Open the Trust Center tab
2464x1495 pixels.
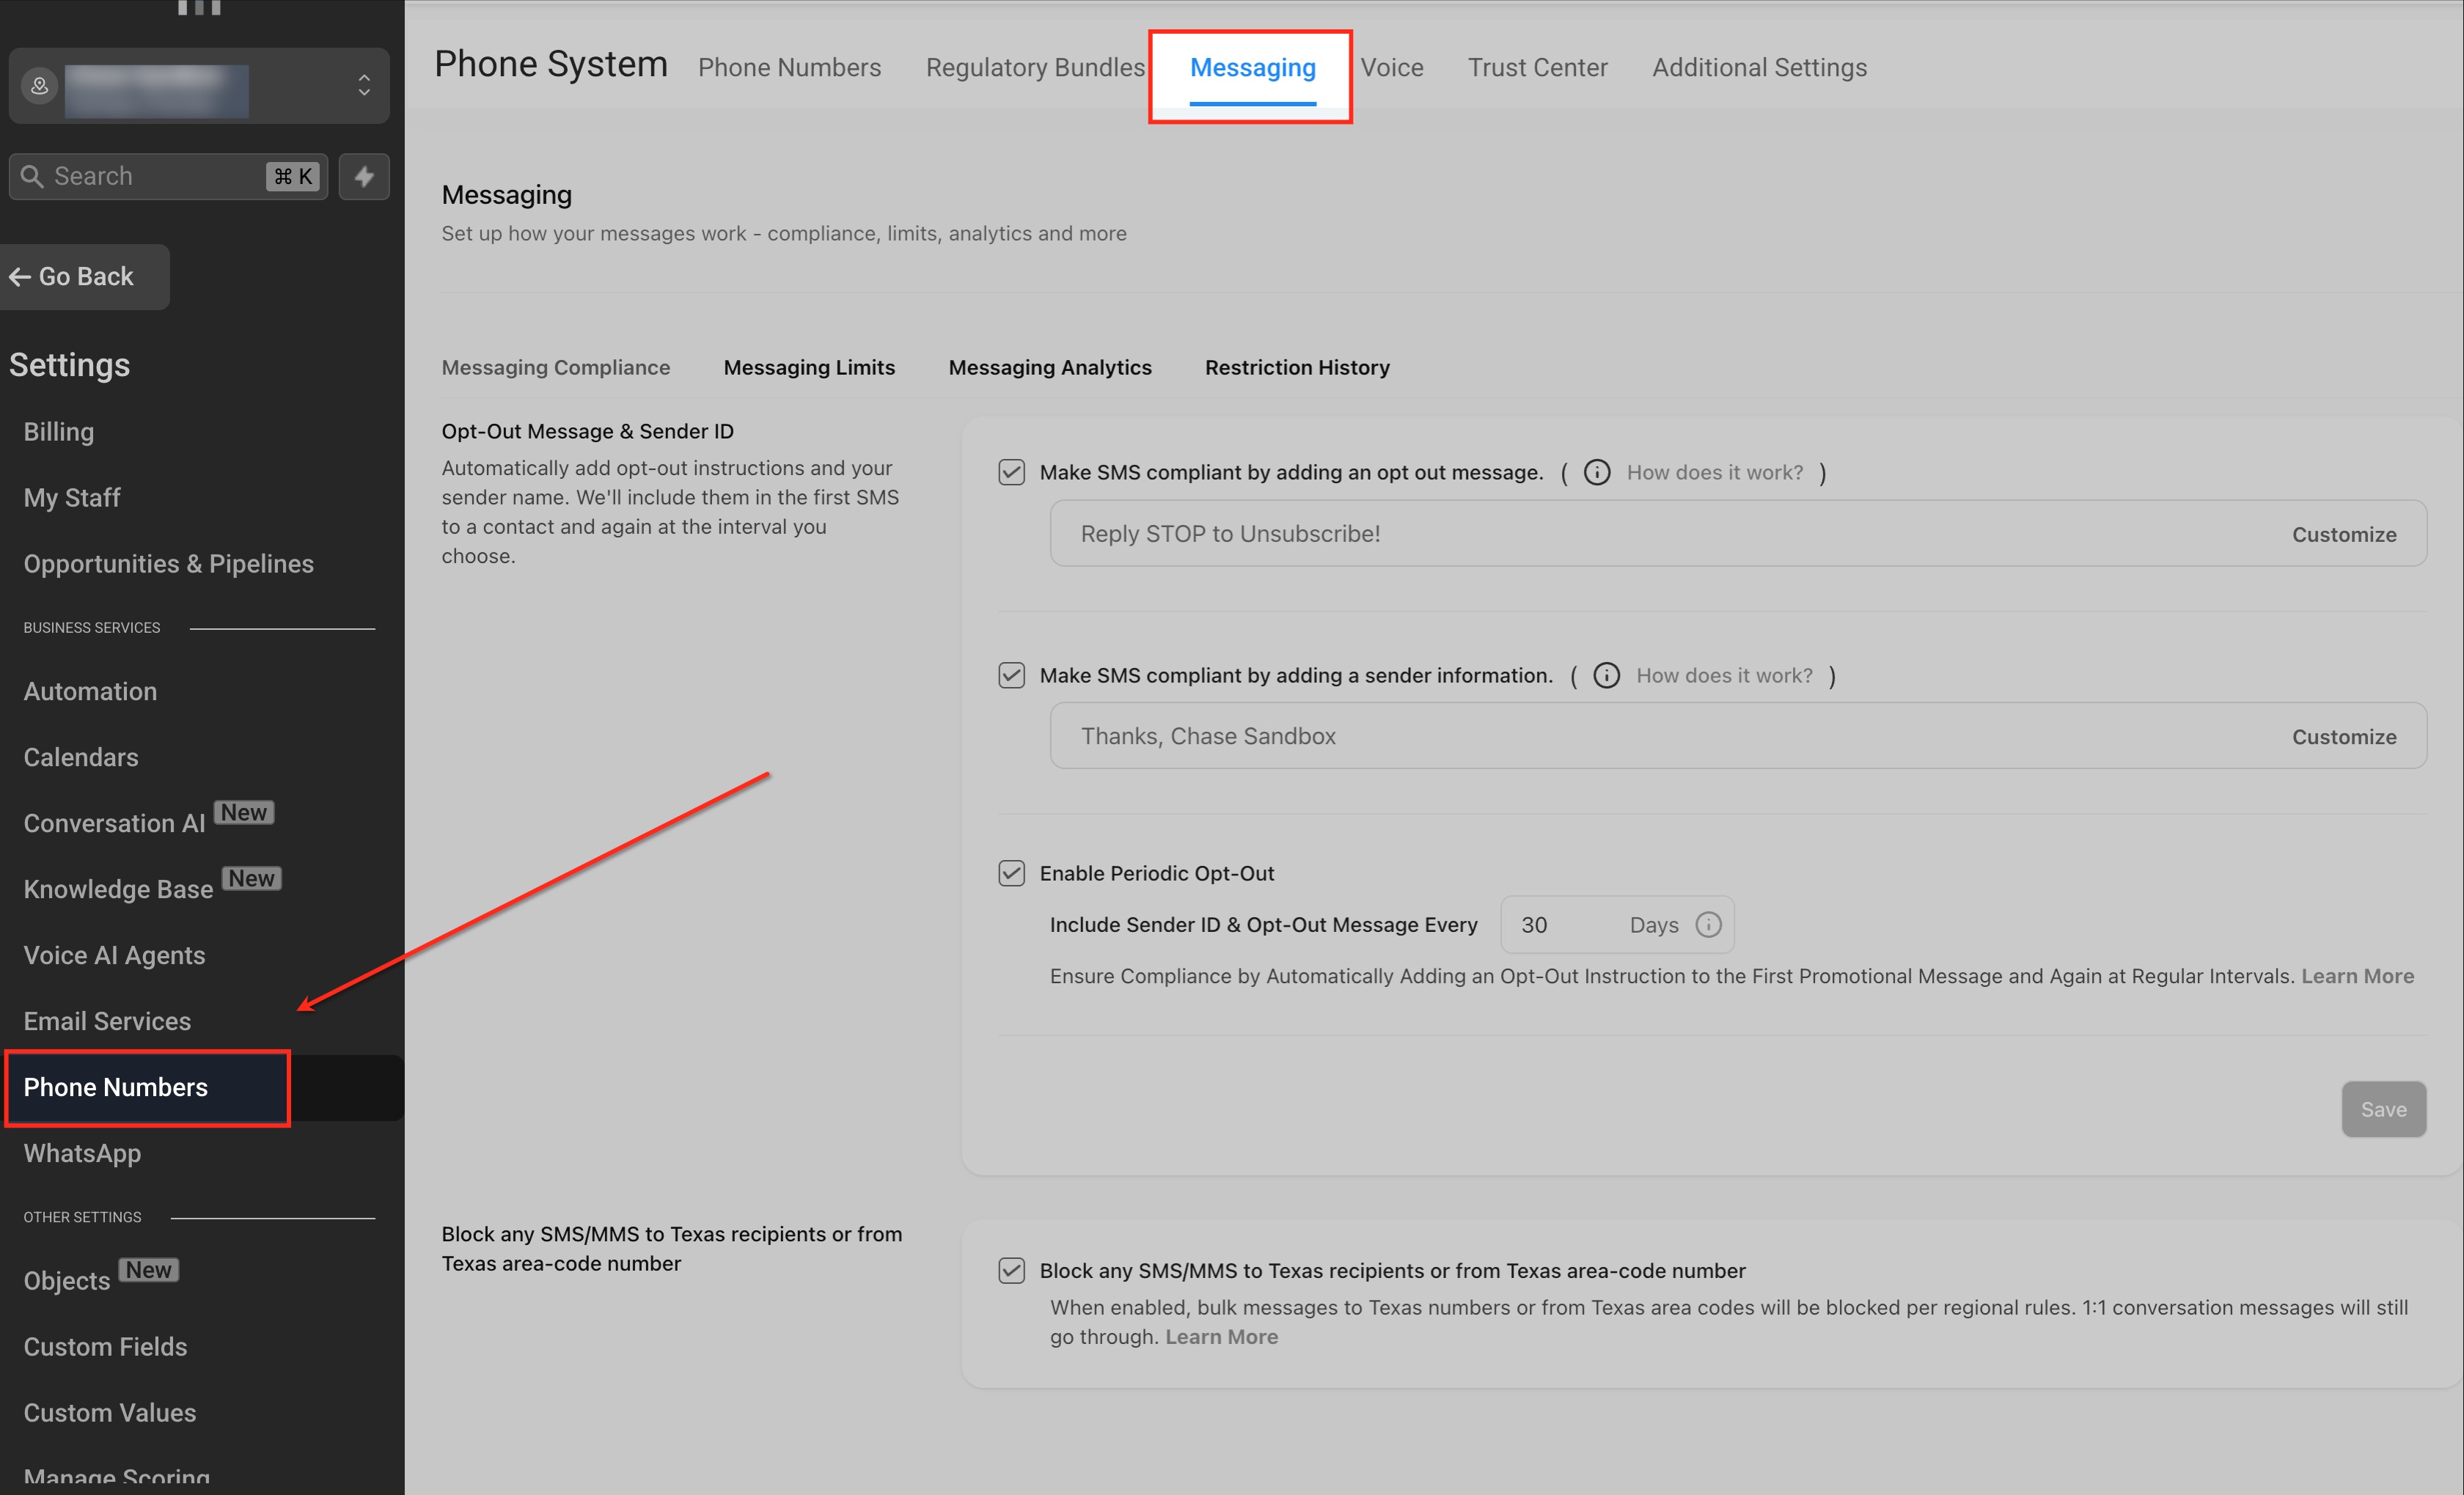pyautogui.click(x=1537, y=68)
